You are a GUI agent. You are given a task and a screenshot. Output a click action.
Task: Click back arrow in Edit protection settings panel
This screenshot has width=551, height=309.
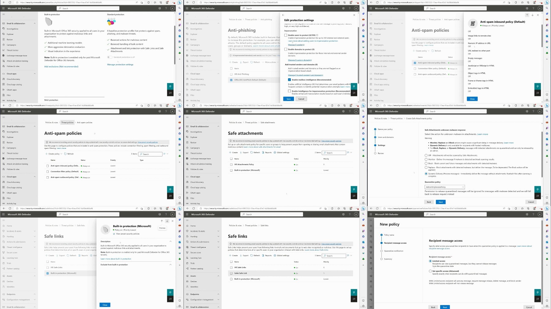coord(283,15)
